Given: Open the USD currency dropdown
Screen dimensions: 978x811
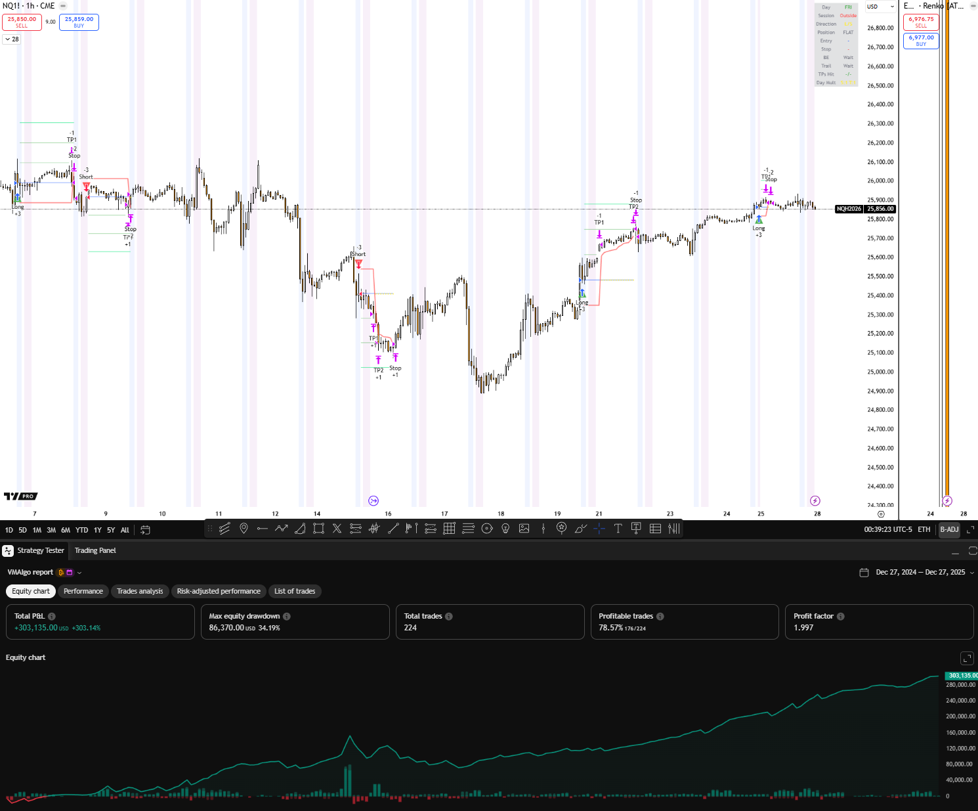Looking at the screenshot, I should tap(880, 7).
